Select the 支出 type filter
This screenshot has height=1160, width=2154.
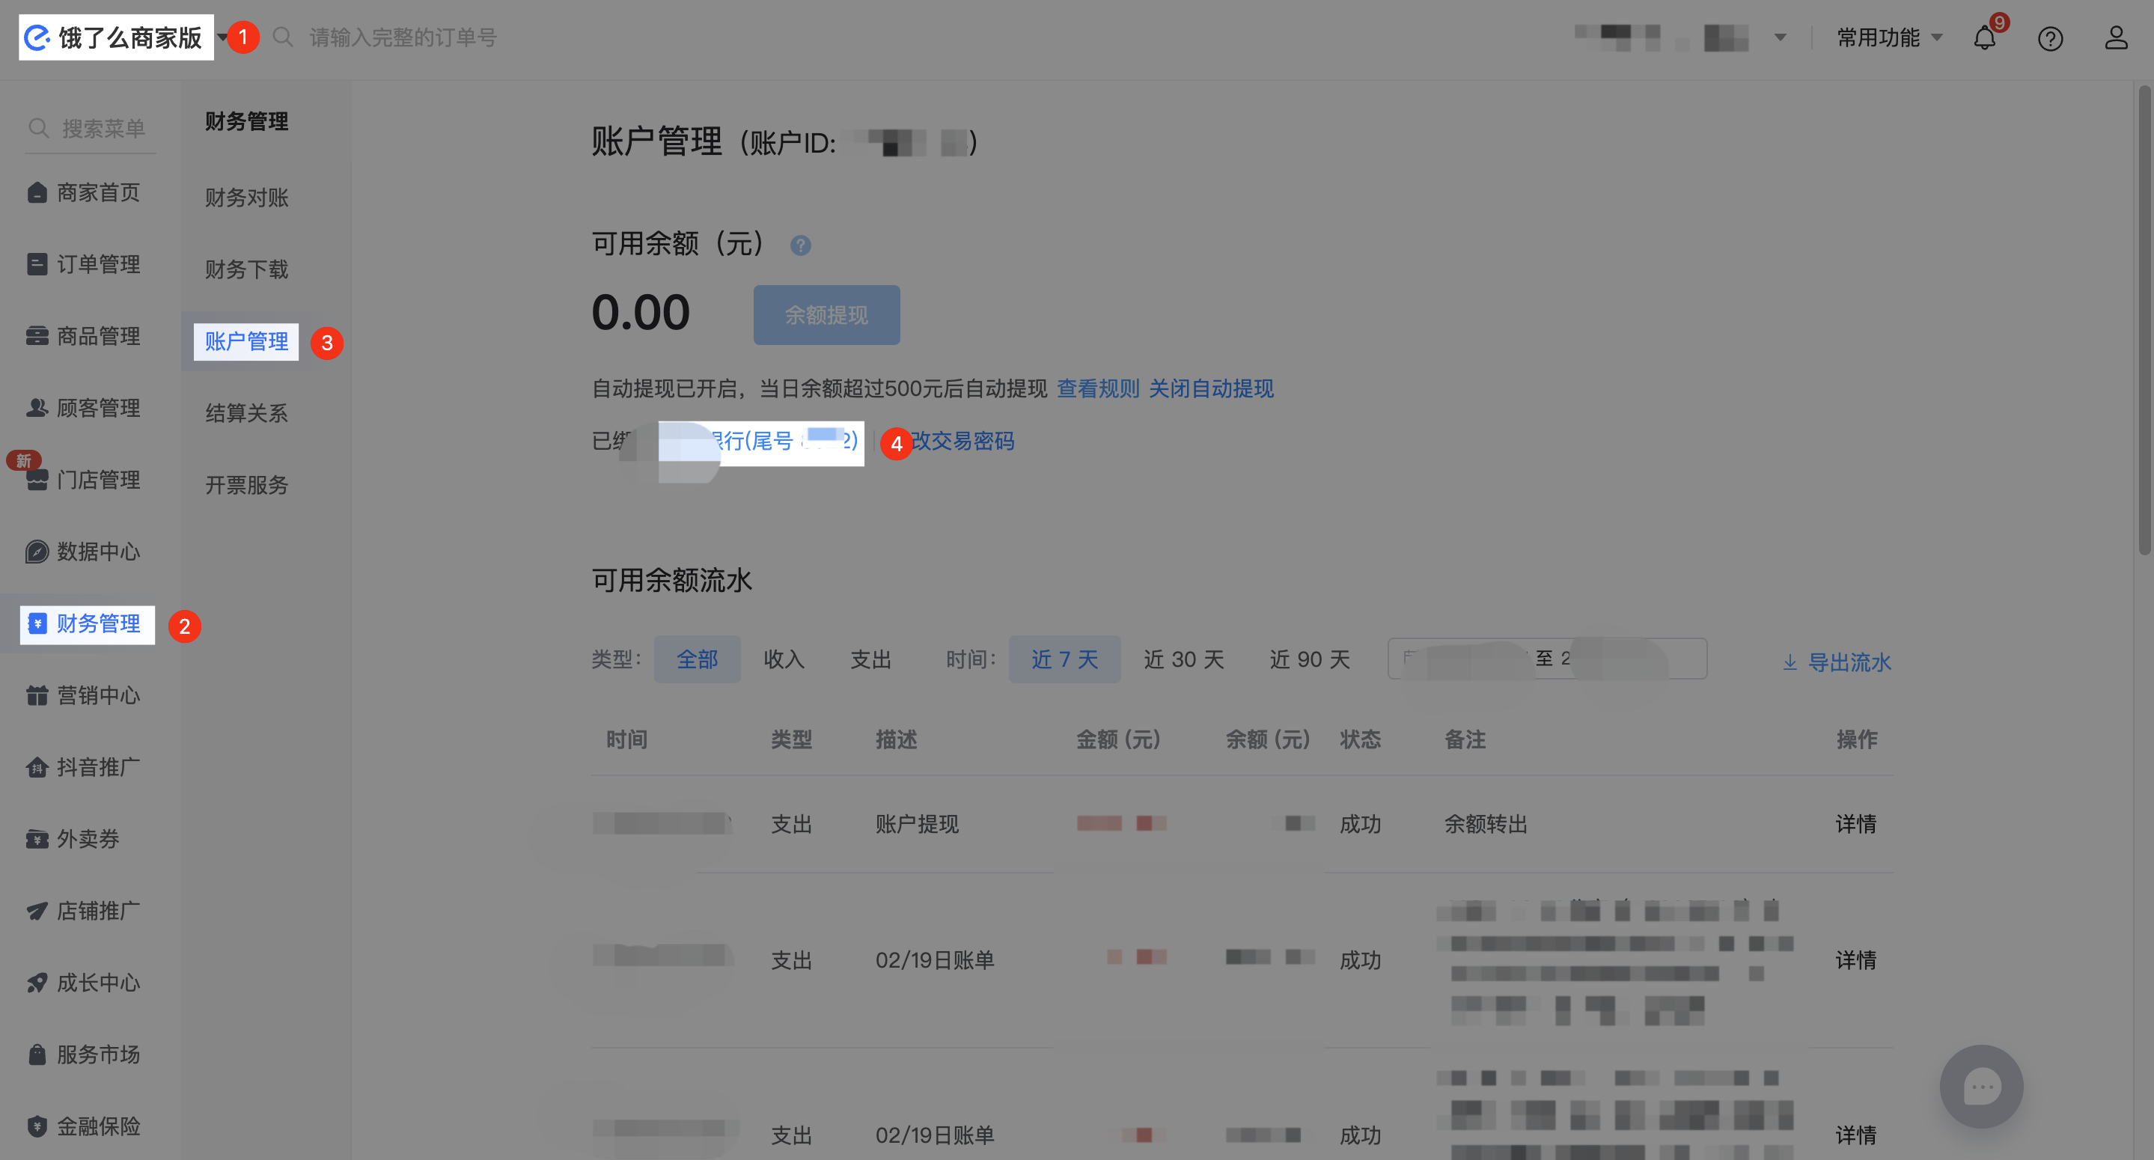click(x=870, y=660)
